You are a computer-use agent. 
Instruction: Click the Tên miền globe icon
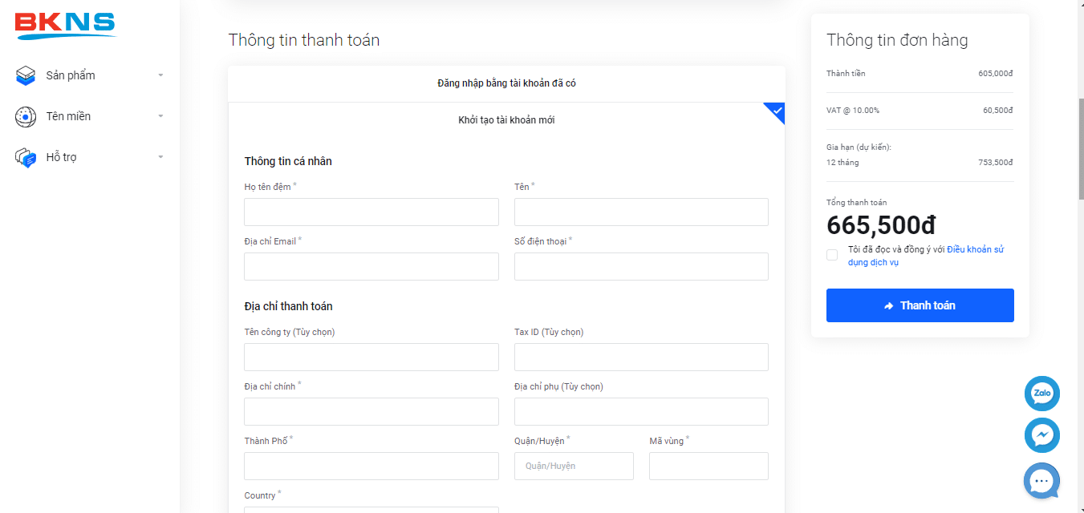26,116
